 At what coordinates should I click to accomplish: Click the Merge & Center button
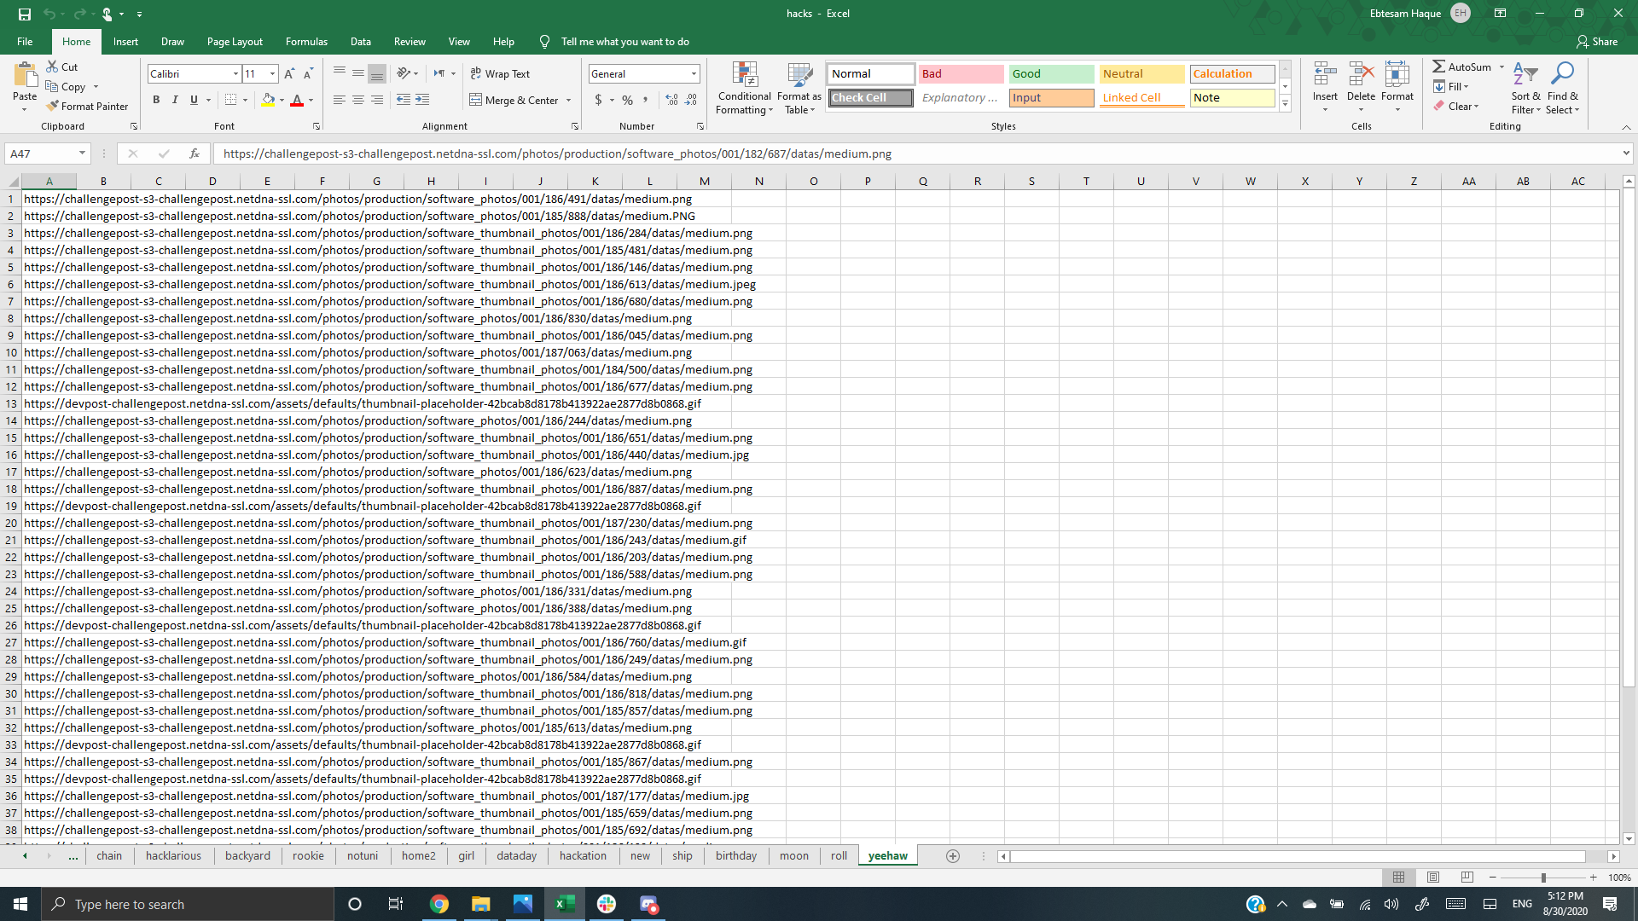pyautogui.click(x=514, y=101)
